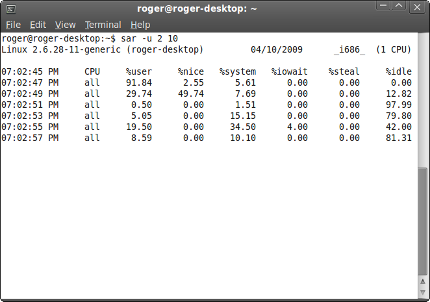The image size is (430, 302).
Task: Click the %user value 91.84
Action: 139,82
